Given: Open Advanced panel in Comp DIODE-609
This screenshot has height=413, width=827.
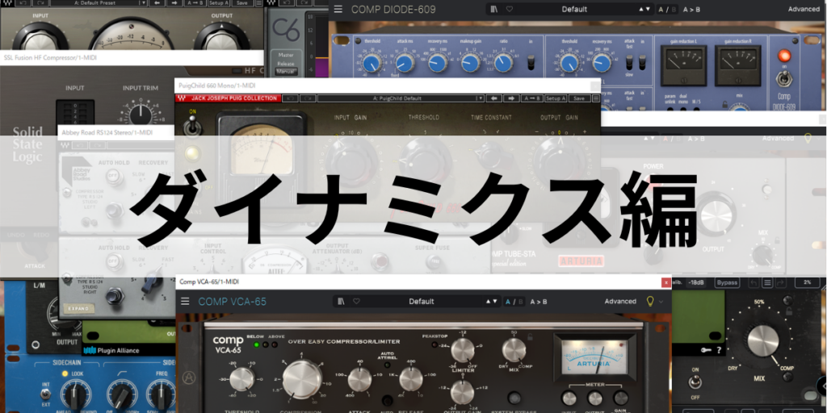Looking at the screenshot, I should [x=804, y=9].
